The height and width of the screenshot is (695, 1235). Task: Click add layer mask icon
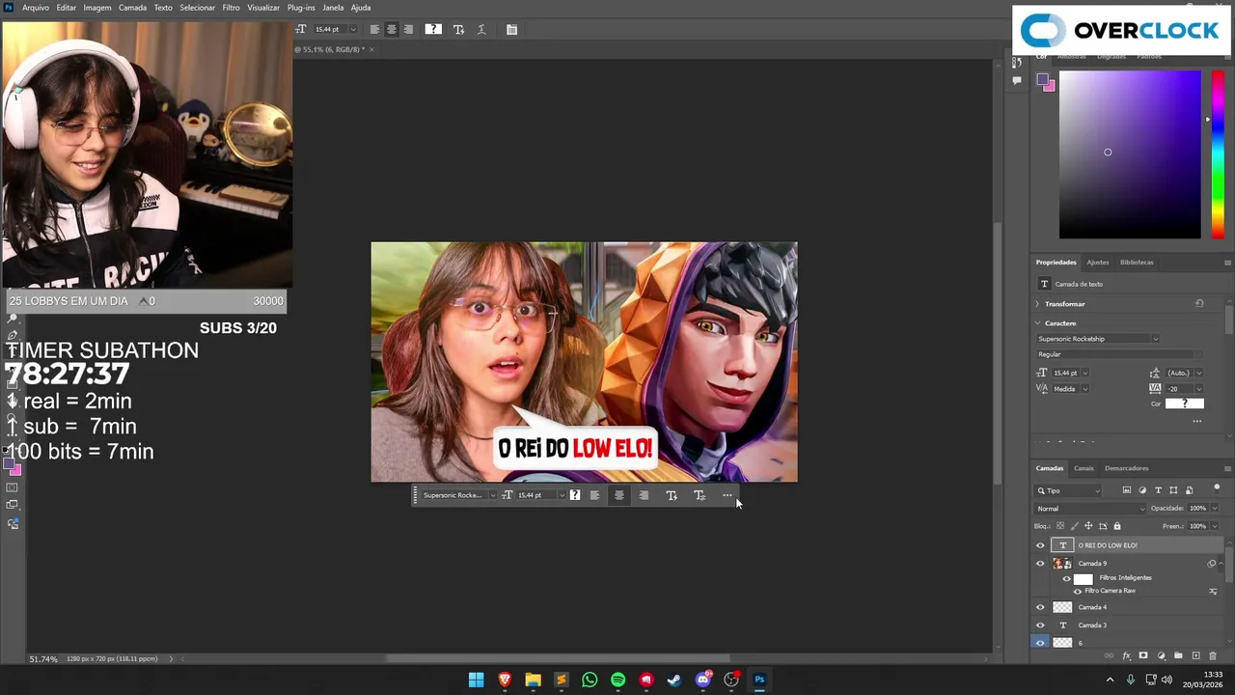pos(1143,656)
